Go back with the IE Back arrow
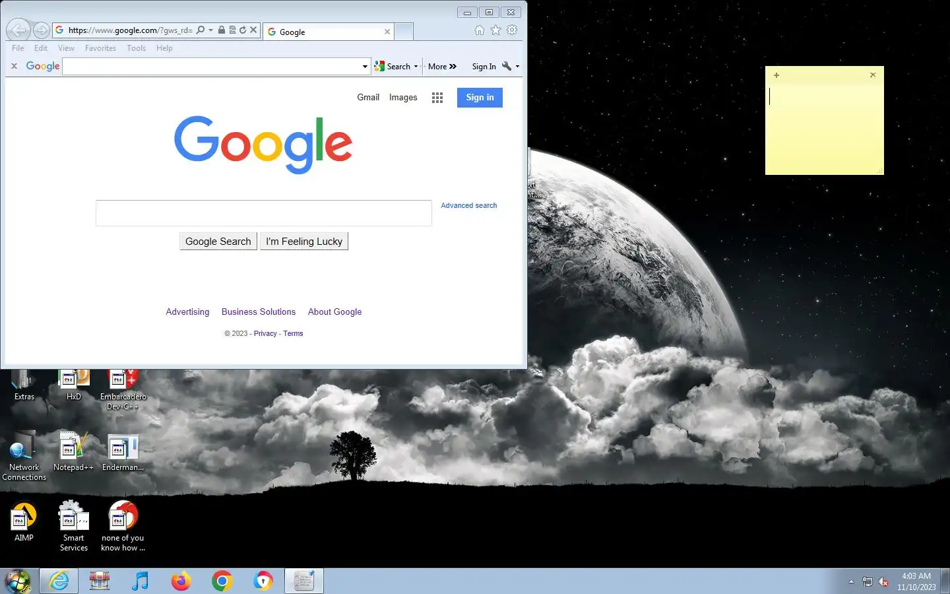950x594 pixels. [x=18, y=30]
